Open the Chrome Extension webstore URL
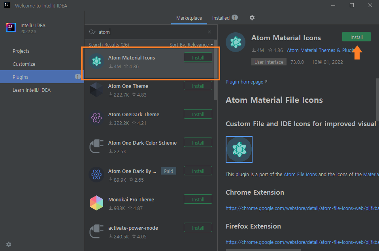Screen dimensions: 379x251 pyautogui.click(x=302, y=208)
